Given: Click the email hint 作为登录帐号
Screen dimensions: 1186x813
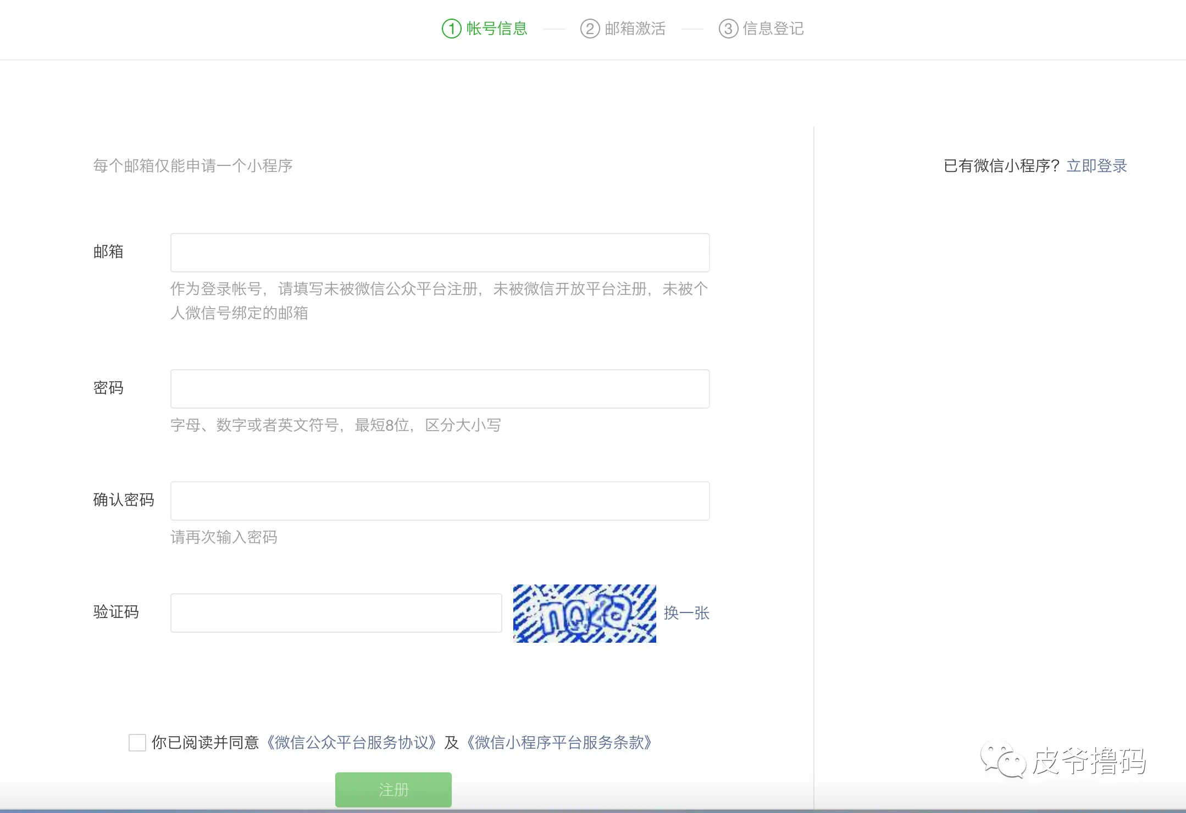Looking at the screenshot, I should point(216,289).
